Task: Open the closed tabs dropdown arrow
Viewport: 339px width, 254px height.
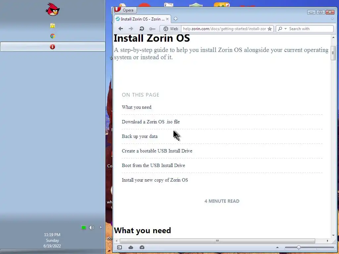Action: pyautogui.click(x=332, y=19)
